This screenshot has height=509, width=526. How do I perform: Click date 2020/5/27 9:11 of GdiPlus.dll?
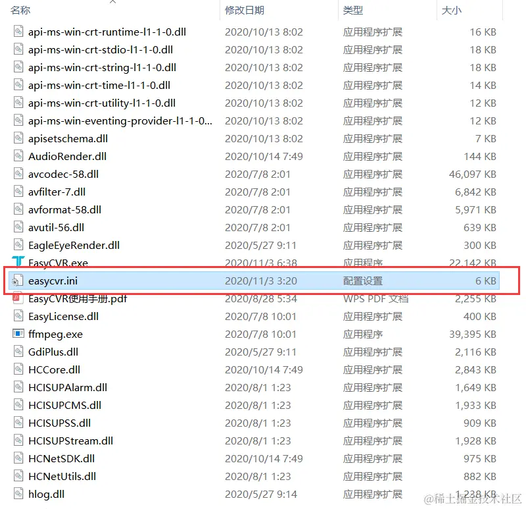(x=260, y=352)
